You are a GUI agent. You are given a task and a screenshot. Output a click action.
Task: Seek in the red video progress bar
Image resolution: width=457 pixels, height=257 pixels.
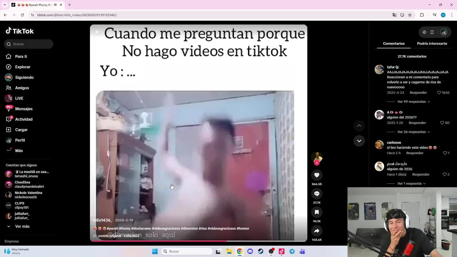pyautogui.click(x=199, y=241)
